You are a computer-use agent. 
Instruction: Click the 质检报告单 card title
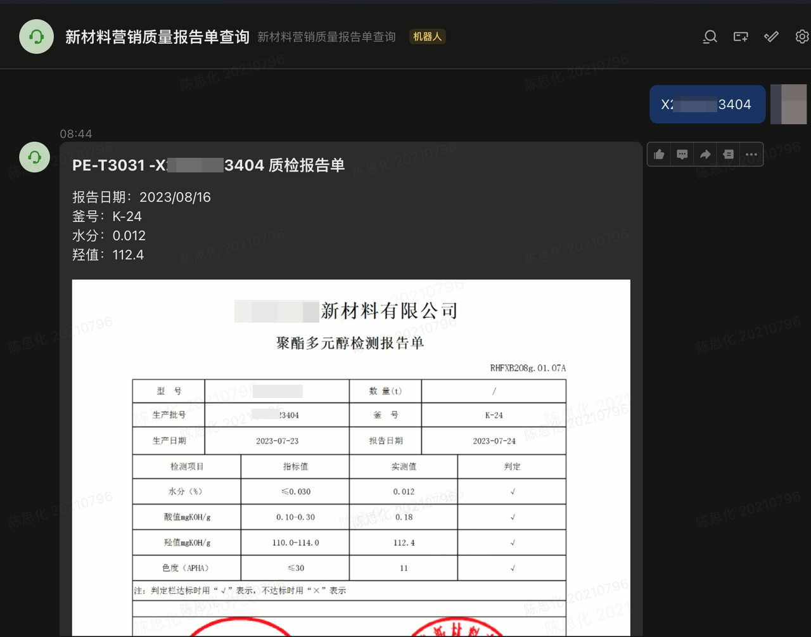pyautogui.click(x=208, y=165)
